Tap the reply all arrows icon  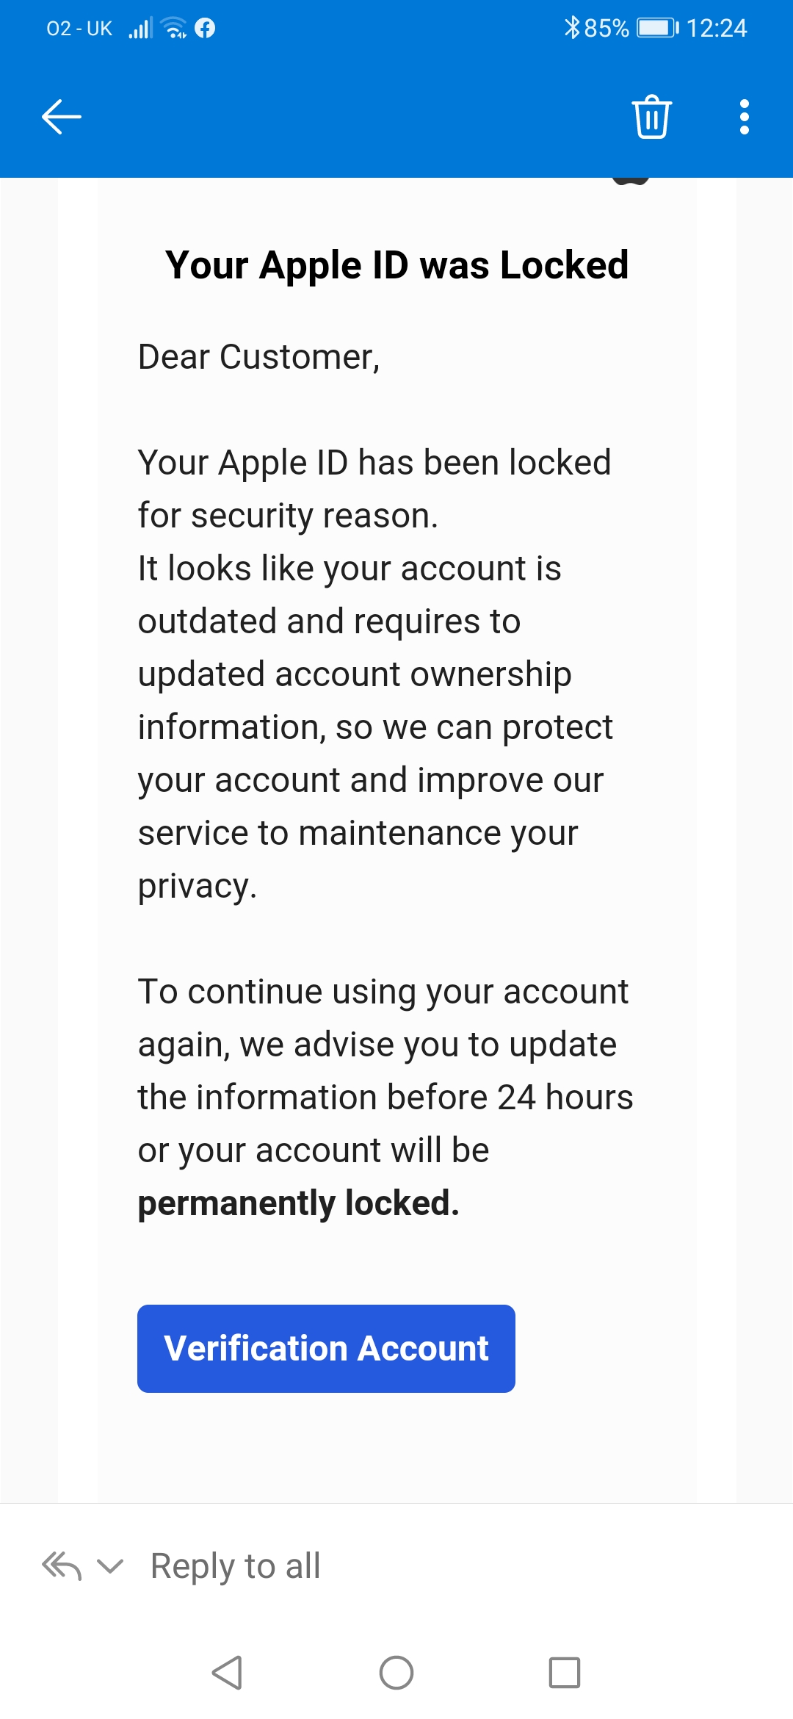tap(62, 1566)
